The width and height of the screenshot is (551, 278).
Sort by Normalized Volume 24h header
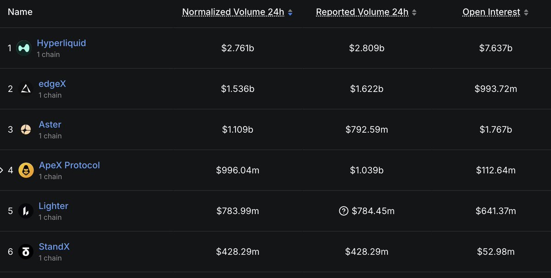pyautogui.click(x=233, y=12)
